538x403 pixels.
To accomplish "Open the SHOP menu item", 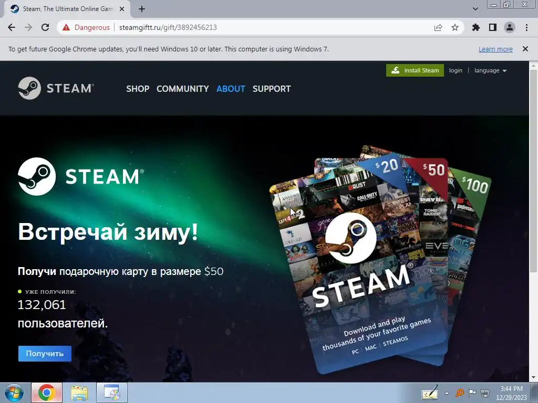I will (x=138, y=89).
